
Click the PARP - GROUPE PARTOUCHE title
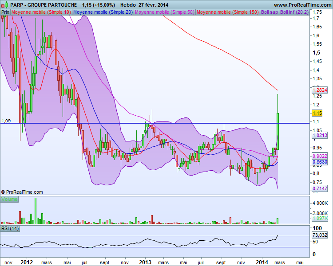coord(44,5)
